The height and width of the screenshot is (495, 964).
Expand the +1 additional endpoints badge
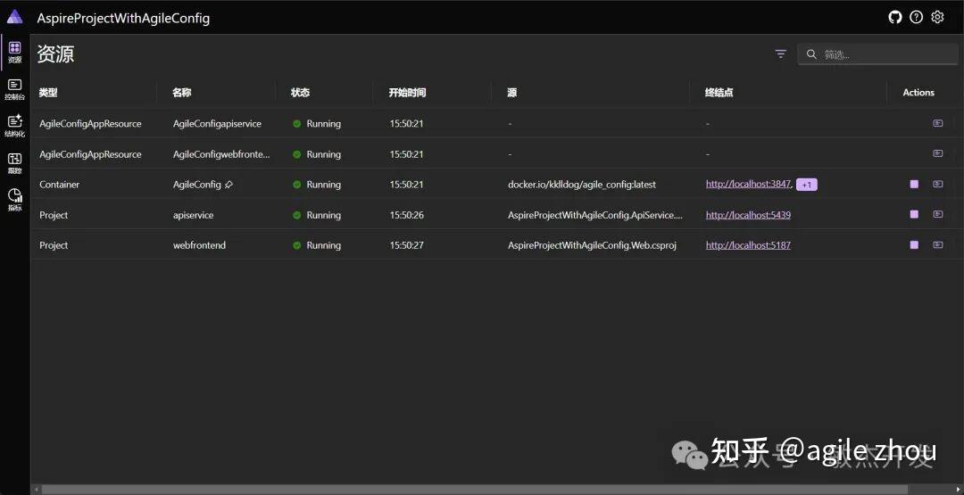click(807, 185)
